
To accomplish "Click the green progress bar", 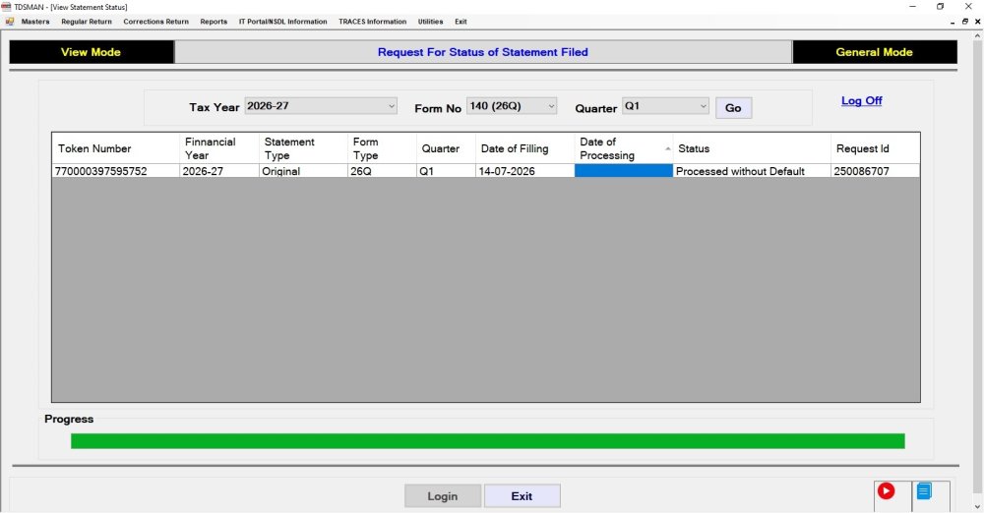I will pyautogui.click(x=488, y=441).
